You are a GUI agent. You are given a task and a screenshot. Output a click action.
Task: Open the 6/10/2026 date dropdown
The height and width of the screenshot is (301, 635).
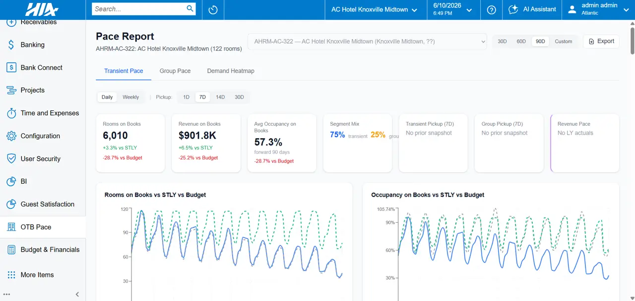[x=453, y=10]
